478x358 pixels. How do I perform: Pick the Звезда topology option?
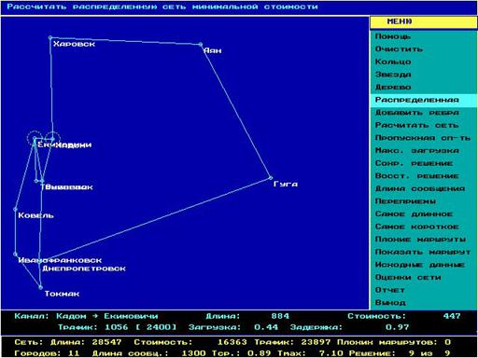click(x=393, y=75)
